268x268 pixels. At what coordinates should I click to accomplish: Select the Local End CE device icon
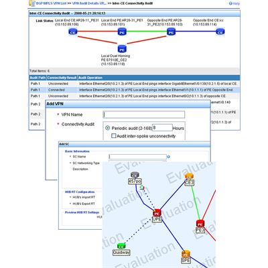72,31
